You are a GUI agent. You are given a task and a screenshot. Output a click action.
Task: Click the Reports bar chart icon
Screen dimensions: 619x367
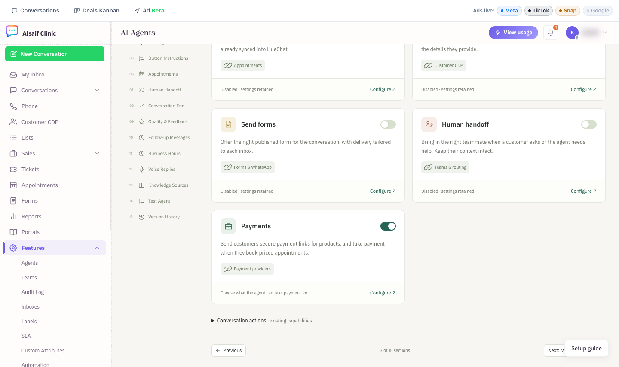point(13,217)
